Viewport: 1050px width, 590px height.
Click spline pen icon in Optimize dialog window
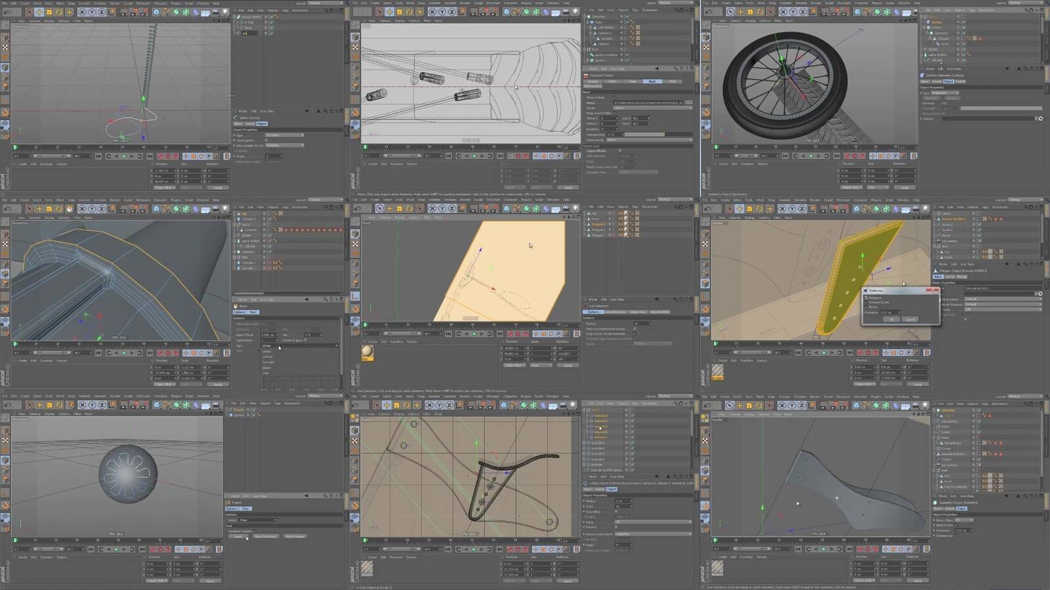[866, 209]
